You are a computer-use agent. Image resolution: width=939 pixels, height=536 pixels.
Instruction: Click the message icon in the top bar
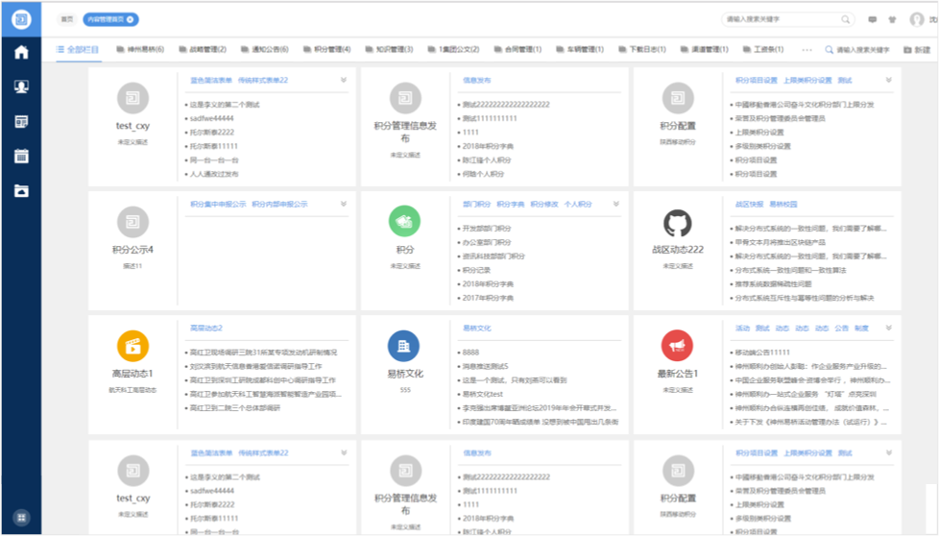(873, 19)
